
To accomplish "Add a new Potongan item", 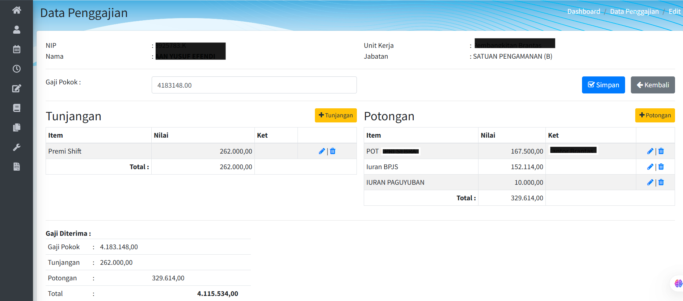I will [655, 116].
